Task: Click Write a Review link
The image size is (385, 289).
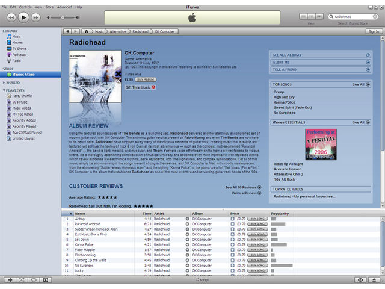Action: point(246,193)
